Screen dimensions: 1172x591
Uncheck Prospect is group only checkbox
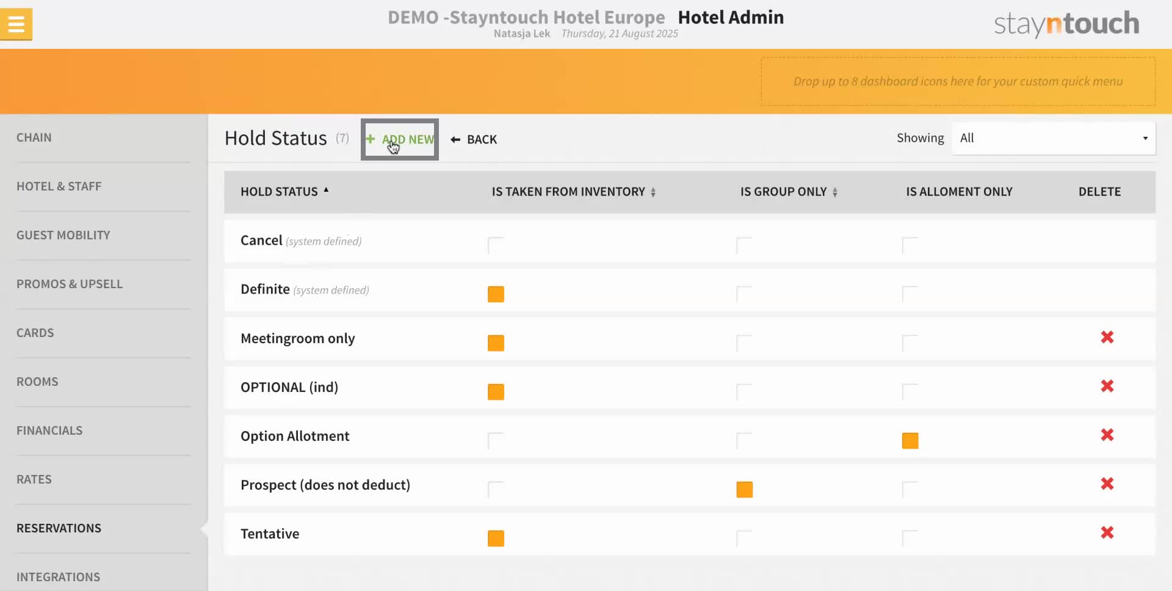[744, 490]
